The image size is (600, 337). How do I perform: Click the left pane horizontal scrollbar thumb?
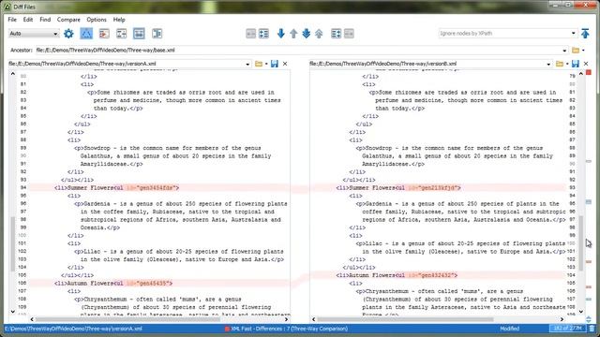(127, 319)
